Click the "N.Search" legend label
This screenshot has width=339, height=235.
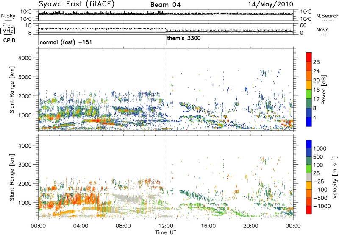pos(327,16)
